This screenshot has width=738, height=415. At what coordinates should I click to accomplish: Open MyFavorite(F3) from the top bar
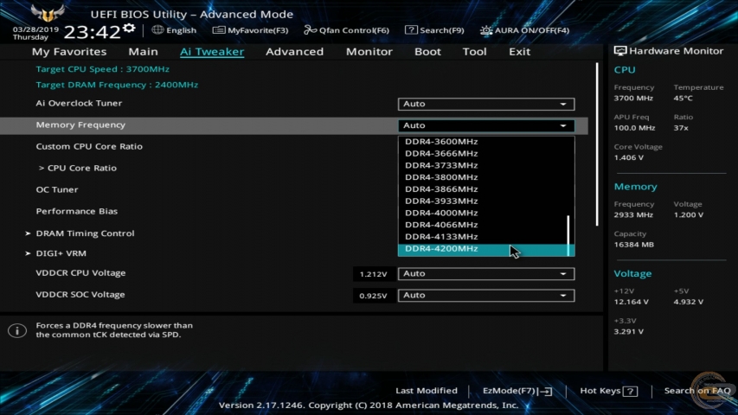(219, 30)
